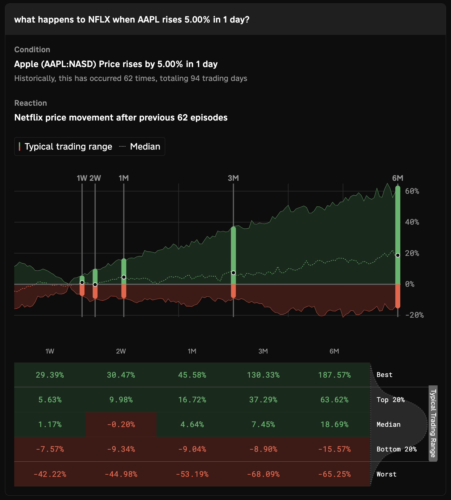Click the 37.29% cell
Viewport: 451px width, 500px height.
(x=263, y=400)
